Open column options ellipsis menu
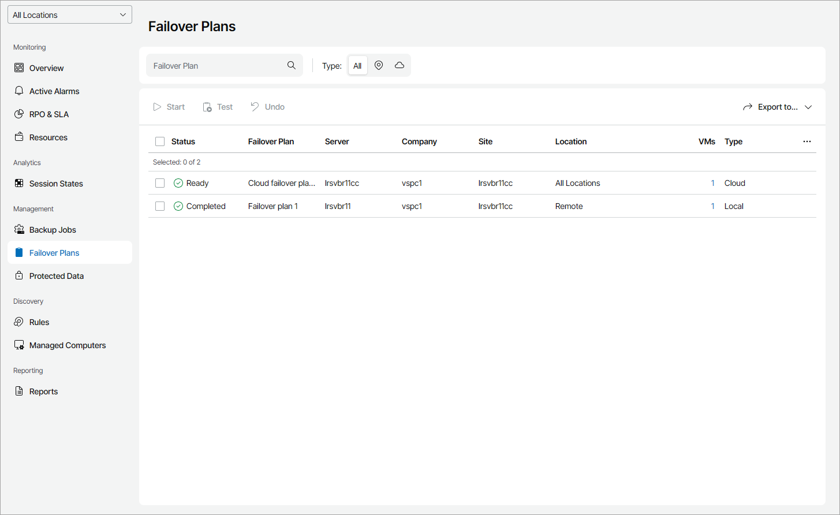This screenshot has width=840, height=515. (x=807, y=141)
